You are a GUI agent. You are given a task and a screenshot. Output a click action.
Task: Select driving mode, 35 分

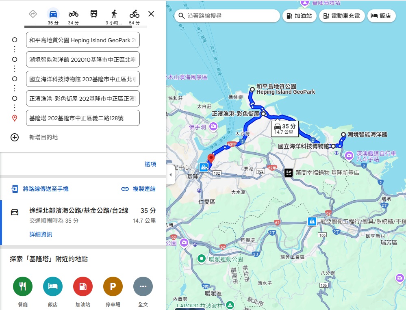pyautogui.click(x=53, y=17)
